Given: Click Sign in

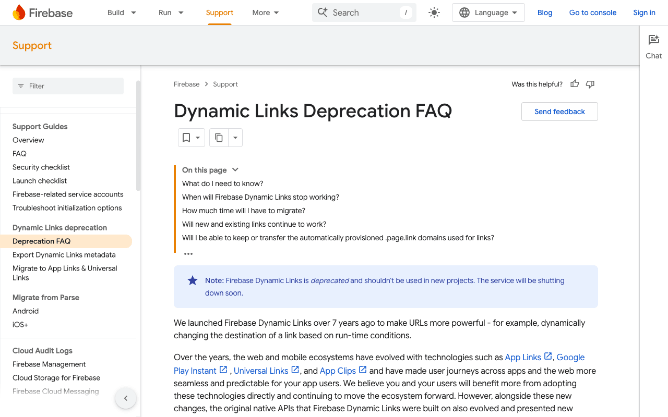Looking at the screenshot, I should pos(644,13).
